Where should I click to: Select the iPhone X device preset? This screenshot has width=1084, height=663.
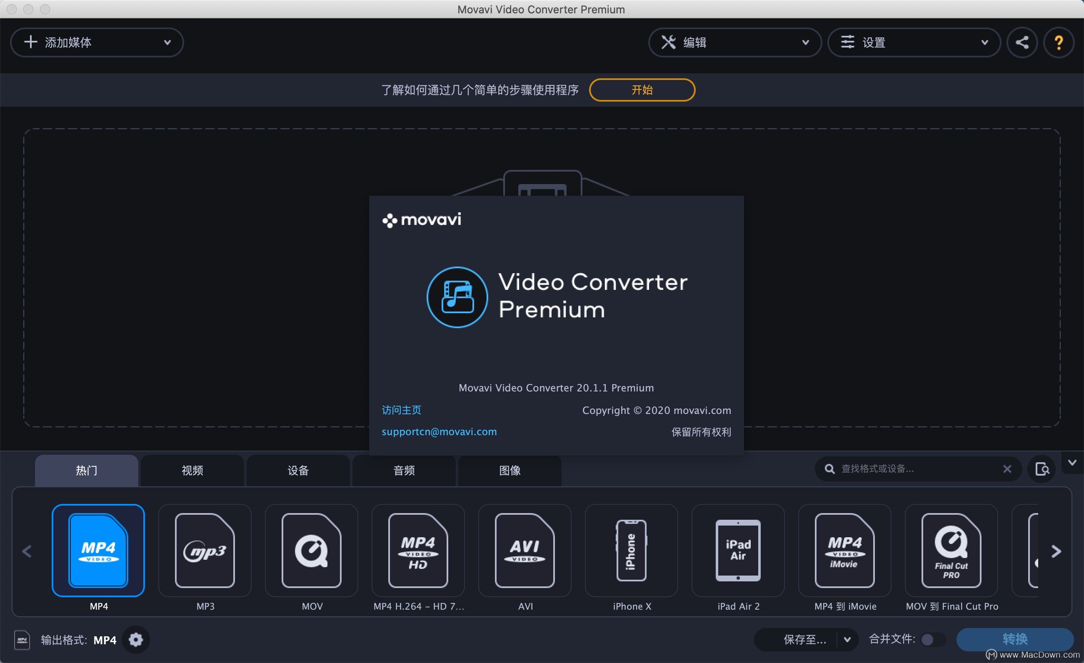pos(631,550)
